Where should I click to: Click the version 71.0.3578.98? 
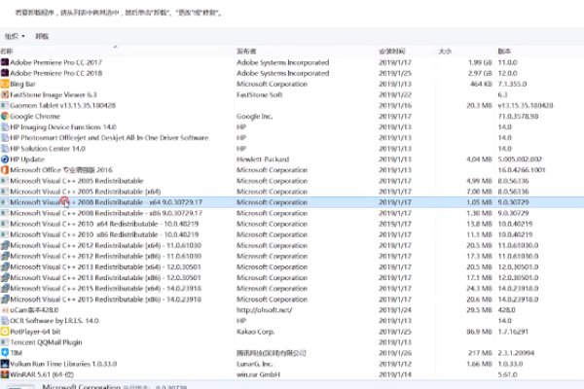[x=518, y=116]
